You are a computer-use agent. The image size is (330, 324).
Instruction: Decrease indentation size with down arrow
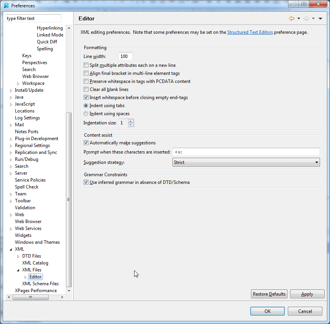(131, 125)
